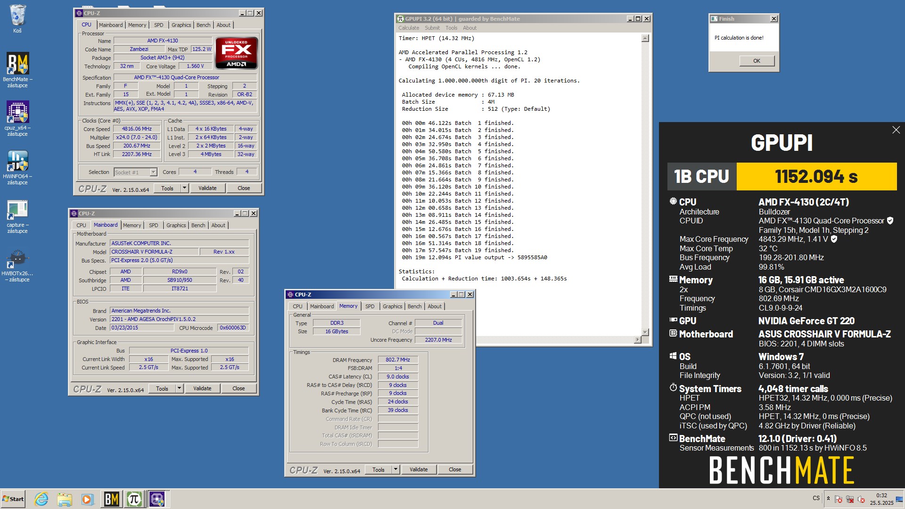Click GPUPI output scroll-up arrow

pyautogui.click(x=645, y=38)
